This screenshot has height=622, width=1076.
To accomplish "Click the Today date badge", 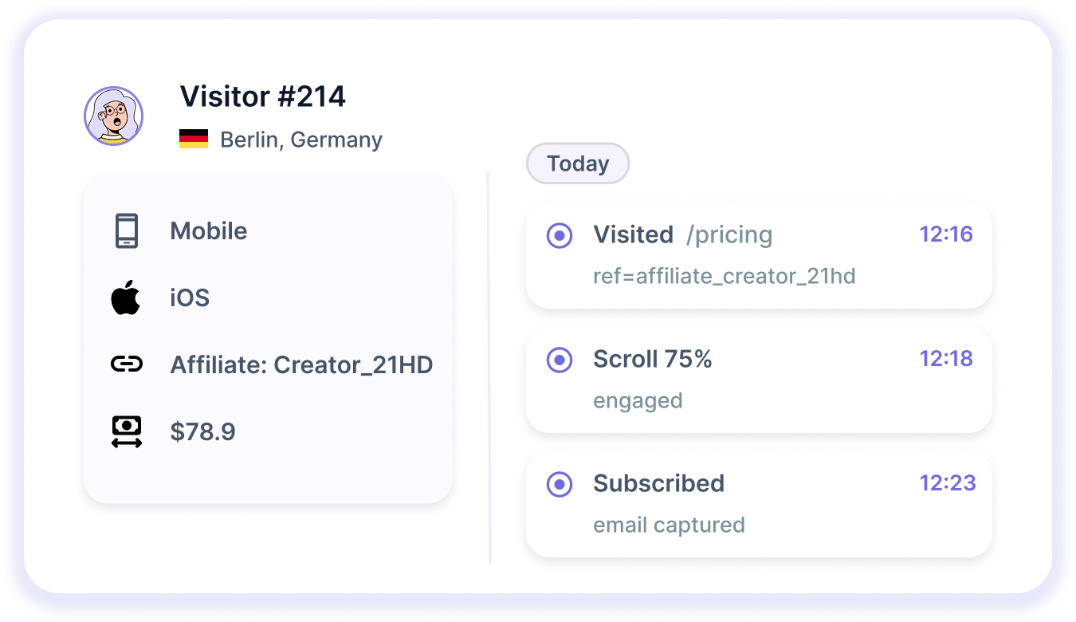I will click(x=578, y=163).
